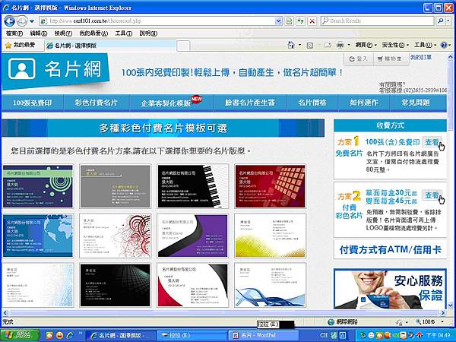Select the purple and black curve template
The image size is (456, 342).
click(193, 236)
